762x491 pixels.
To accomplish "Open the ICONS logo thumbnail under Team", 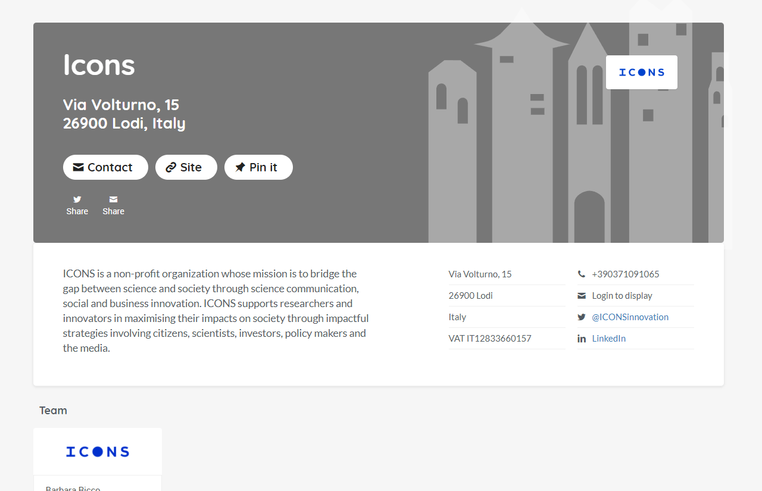I will [98, 452].
